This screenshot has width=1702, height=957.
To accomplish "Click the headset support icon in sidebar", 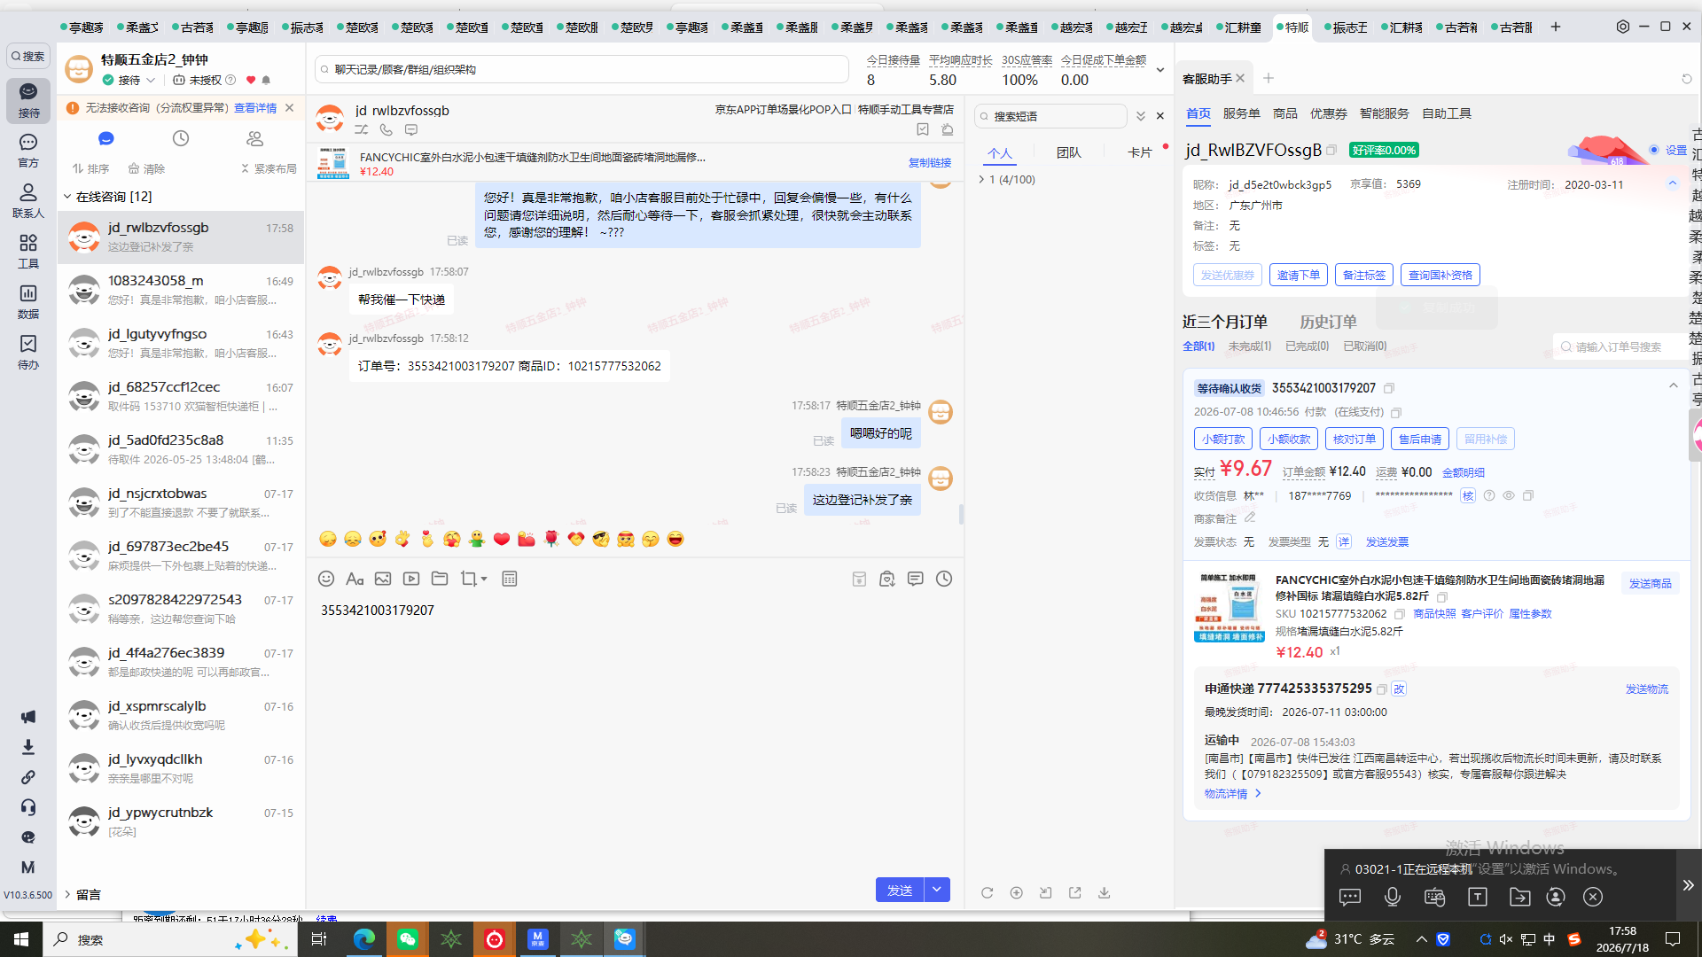I will 28,807.
